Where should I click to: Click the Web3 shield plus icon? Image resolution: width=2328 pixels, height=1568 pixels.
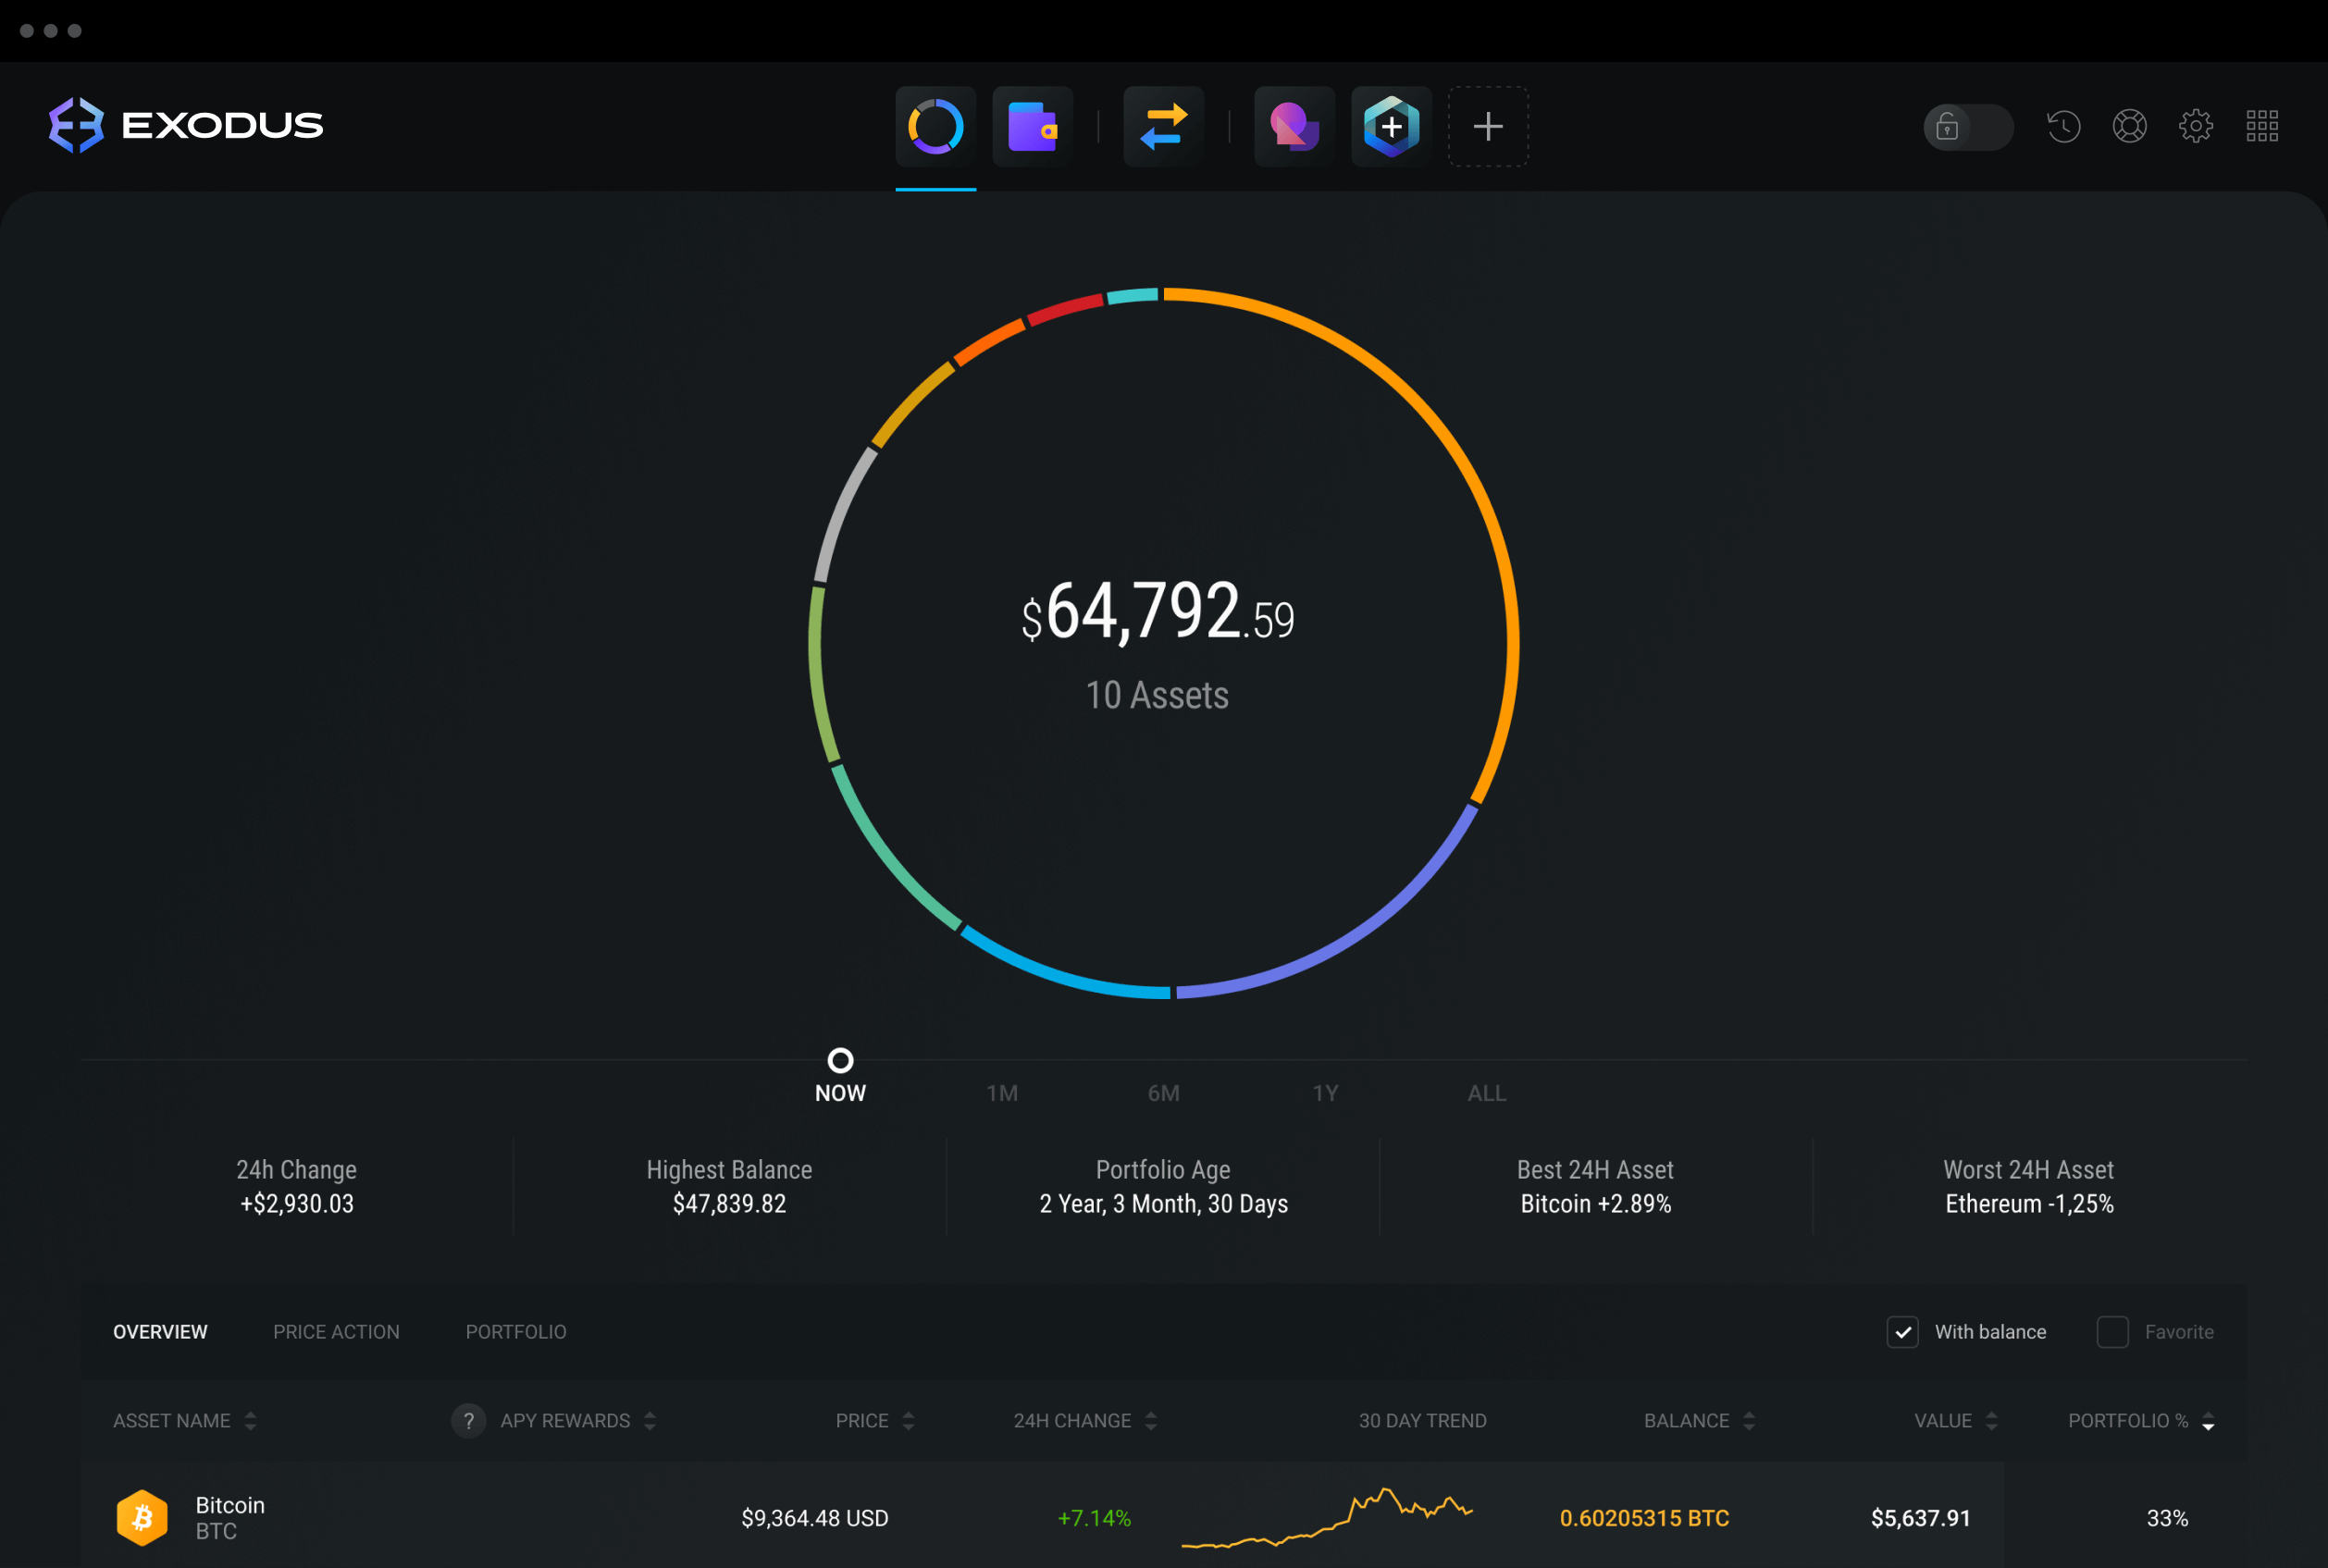pos(1393,122)
